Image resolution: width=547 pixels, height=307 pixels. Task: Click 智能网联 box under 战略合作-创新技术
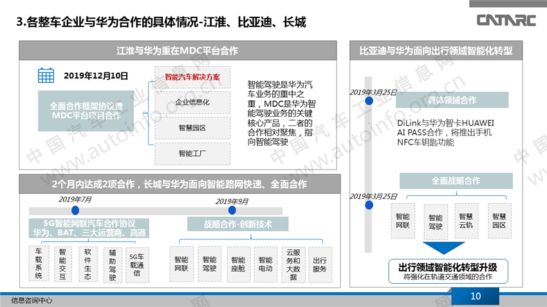pyautogui.click(x=181, y=264)
